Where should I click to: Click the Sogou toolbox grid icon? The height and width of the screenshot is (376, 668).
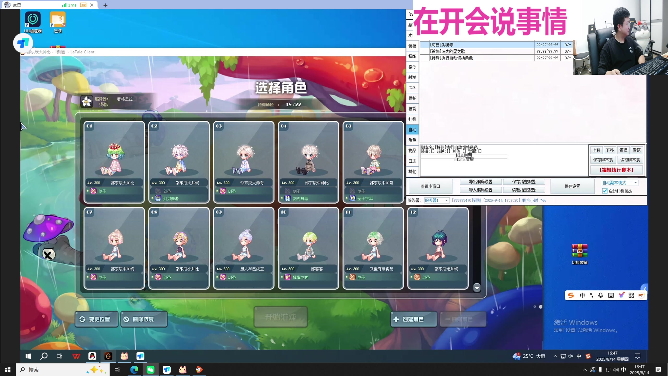click(x=631, y=295)
